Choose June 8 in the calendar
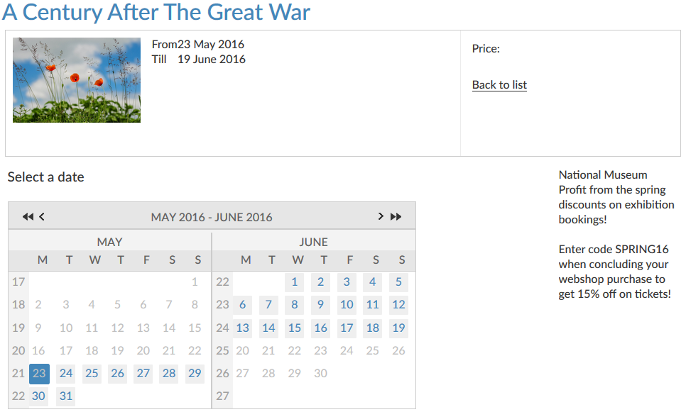The image size is (686, 412). point(295,305)
